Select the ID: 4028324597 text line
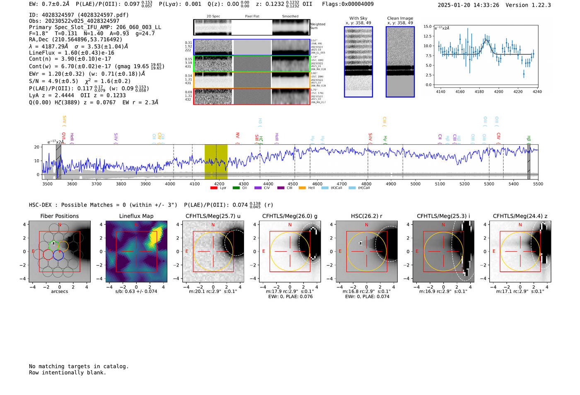The height and width of the screenshot is (395, 580). (x=79, y=15)
